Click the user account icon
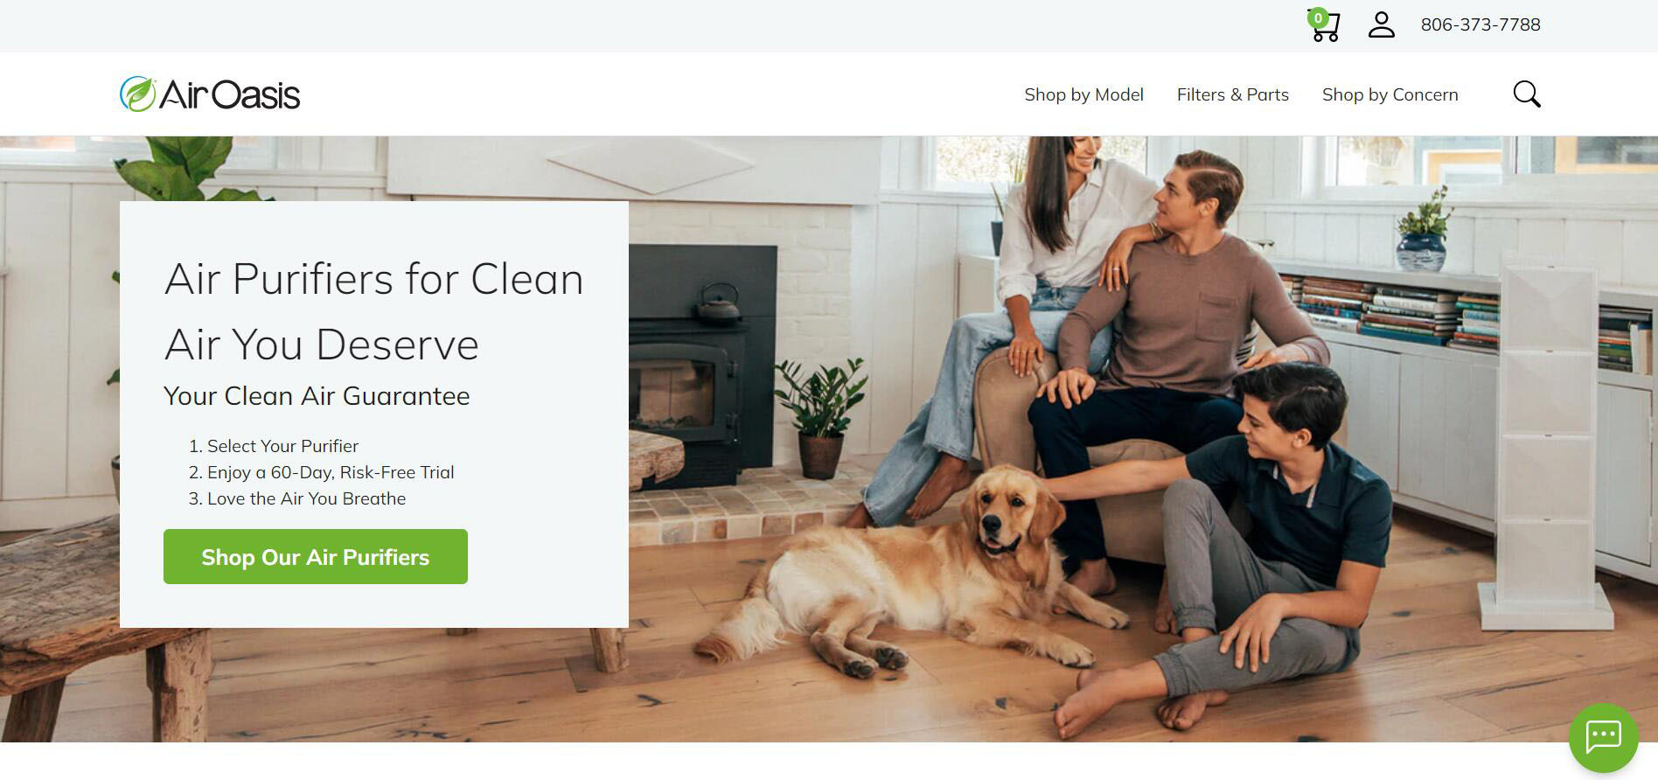 [1382, 24]
